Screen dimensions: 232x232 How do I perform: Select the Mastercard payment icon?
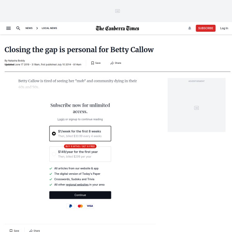point(80,206)
